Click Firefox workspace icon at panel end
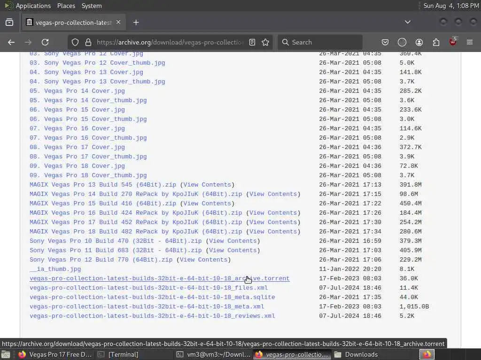This screenshot has width=481, height=360. pos(427,354)
